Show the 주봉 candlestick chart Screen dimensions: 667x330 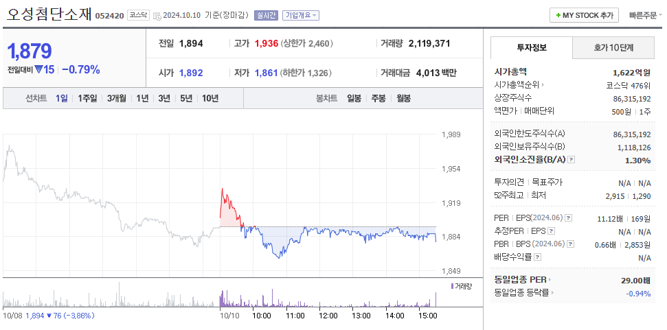[x=378, y=99]
